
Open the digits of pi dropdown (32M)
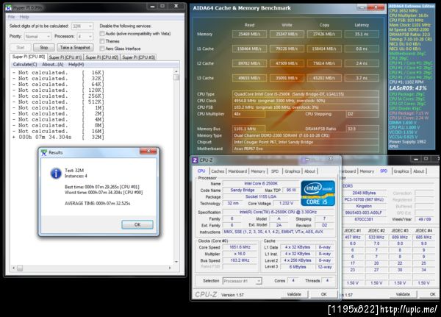82,26
